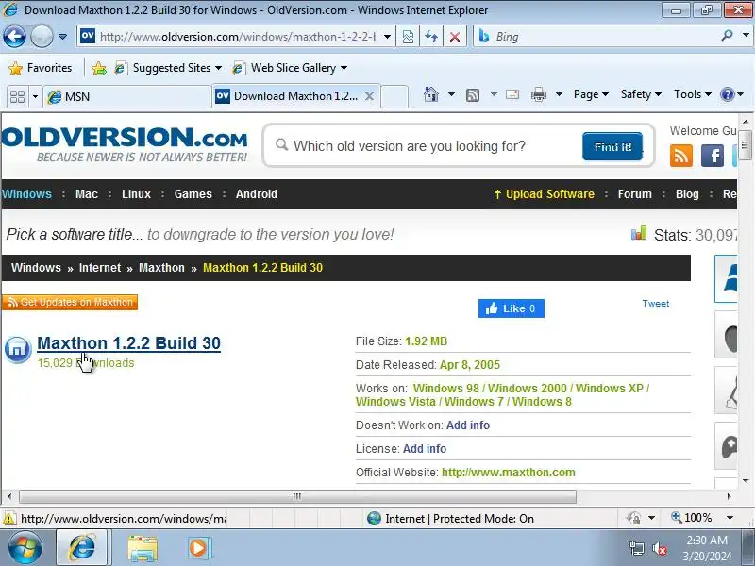
Task: Click the horizontal scrollbar thumb
Action: click(297, 496)
